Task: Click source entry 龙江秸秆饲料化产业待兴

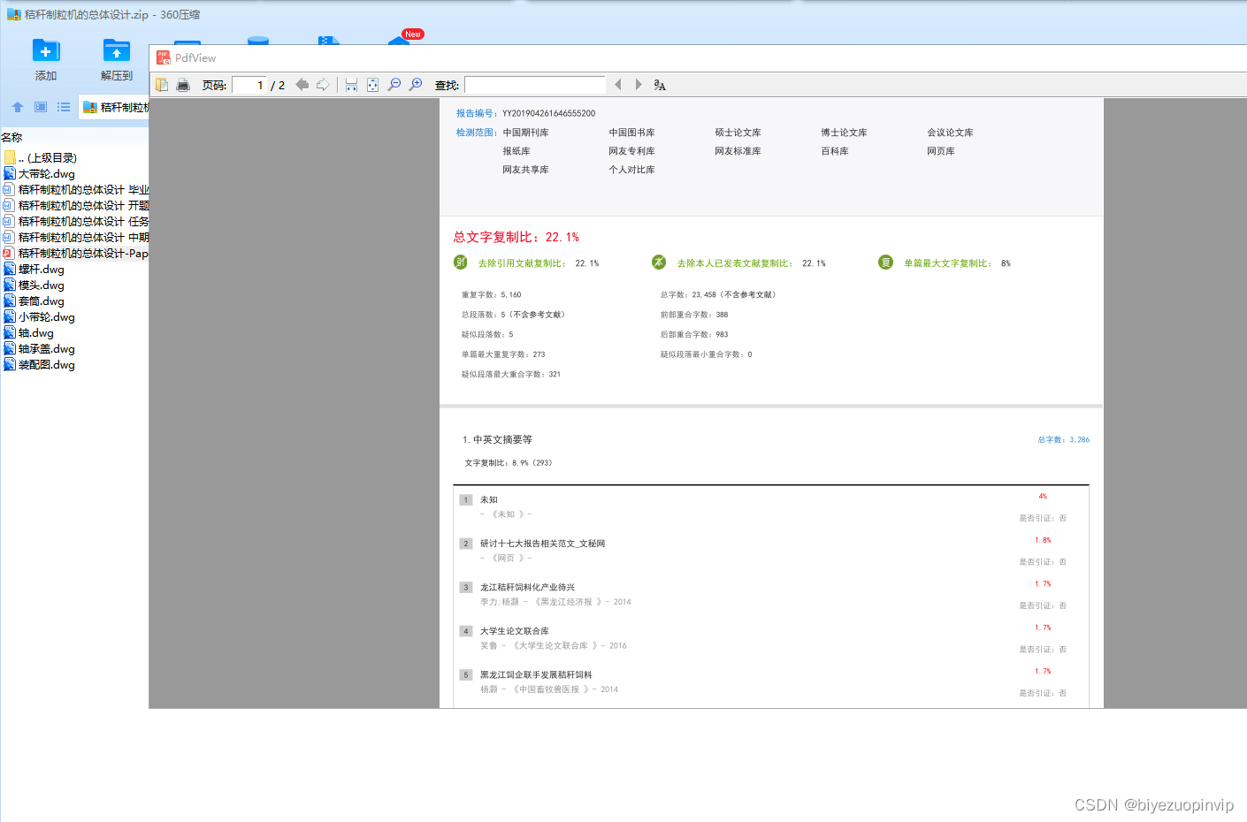Action: click(528, 587)
